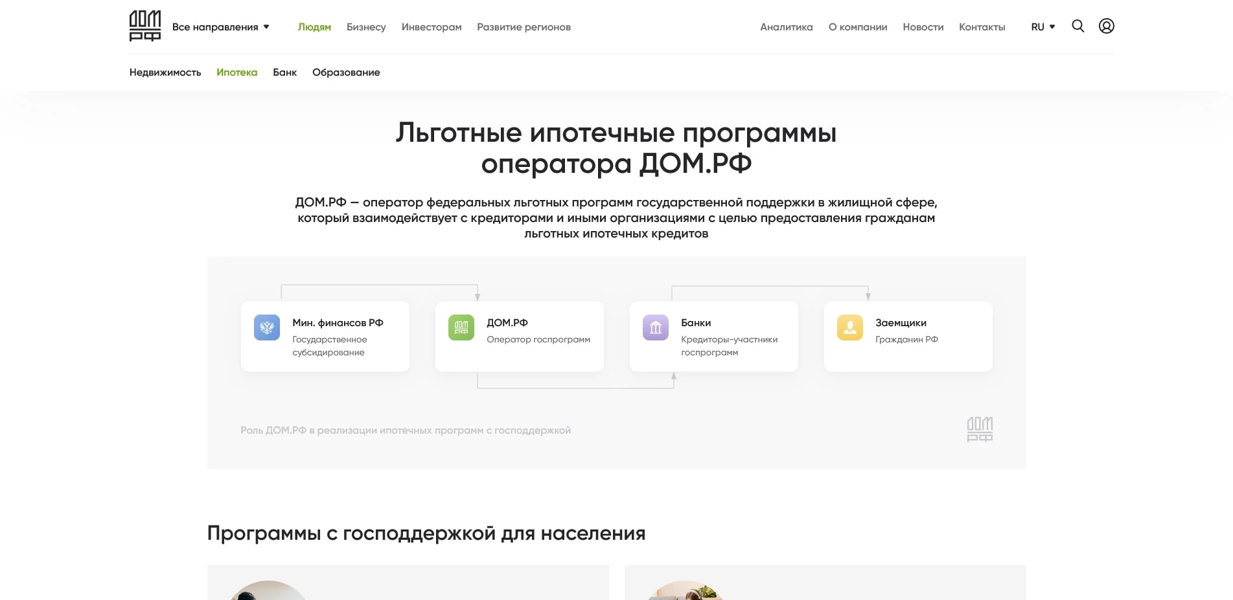Click the Банки bank building icon
This screenshot has width=1233, height=600.
655,328
